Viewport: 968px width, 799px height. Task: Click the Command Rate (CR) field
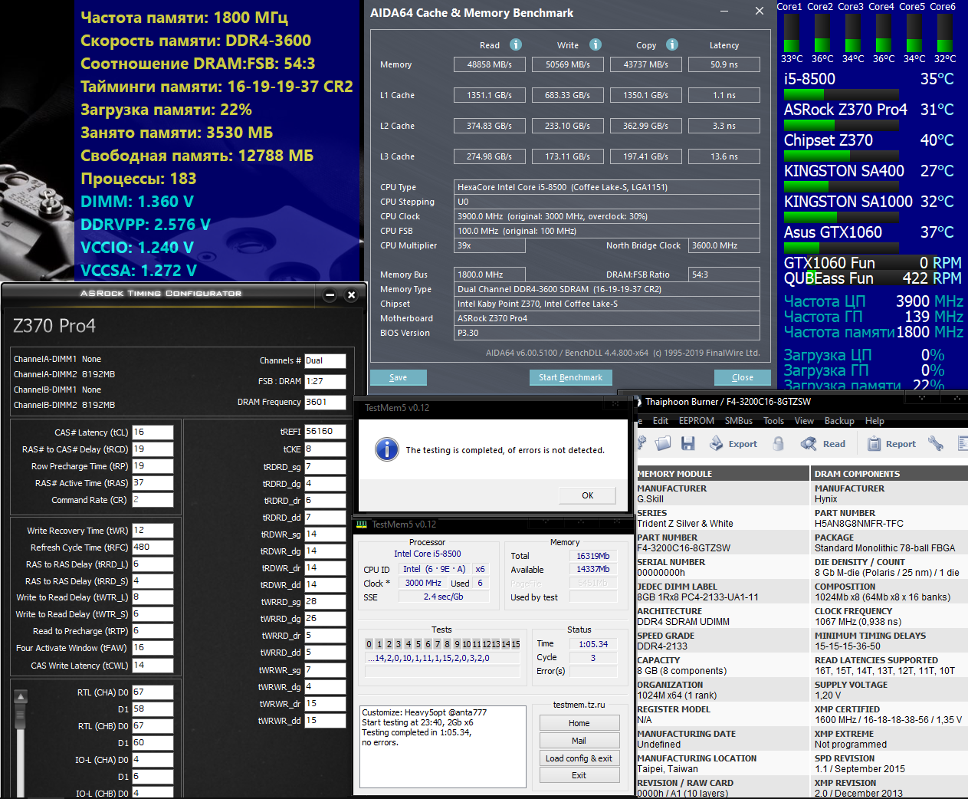click(x=153, y=500)
